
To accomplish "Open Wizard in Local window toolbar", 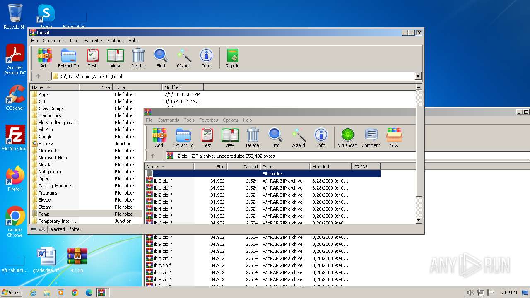I will coord(183,58).
